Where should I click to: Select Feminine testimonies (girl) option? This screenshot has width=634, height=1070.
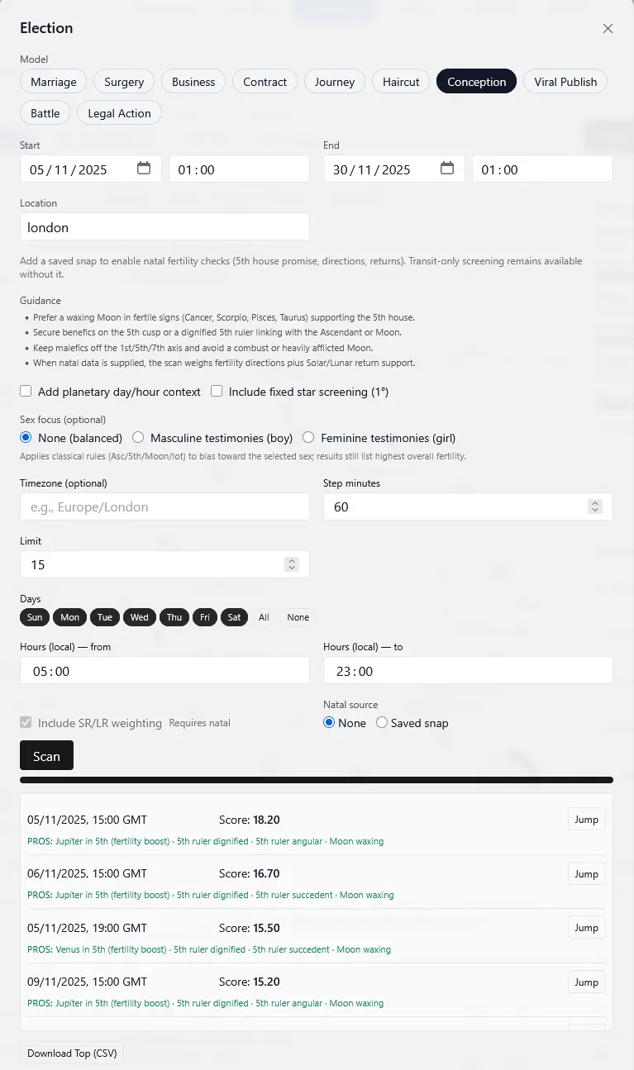pos(308,438)
